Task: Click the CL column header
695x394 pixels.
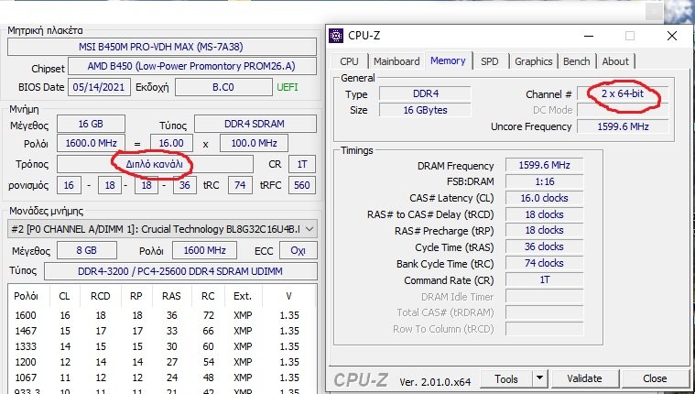Action: click(x=64, y=296)
